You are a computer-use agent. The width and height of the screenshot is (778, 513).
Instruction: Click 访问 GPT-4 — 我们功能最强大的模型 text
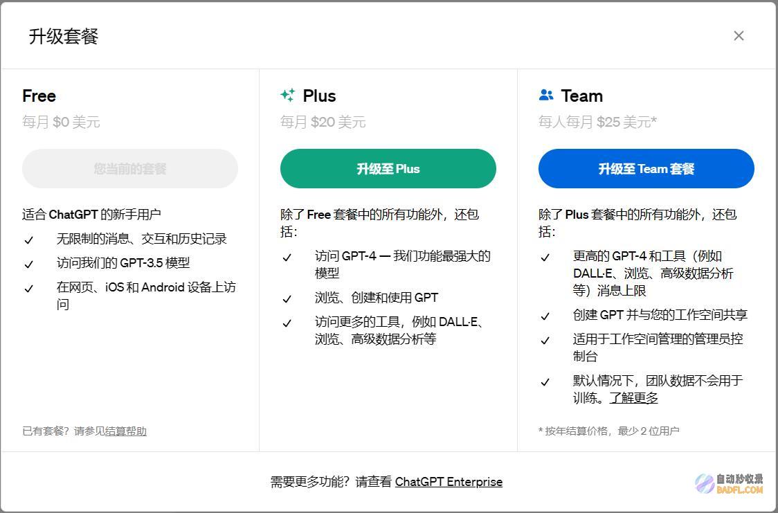click(403, 264)
